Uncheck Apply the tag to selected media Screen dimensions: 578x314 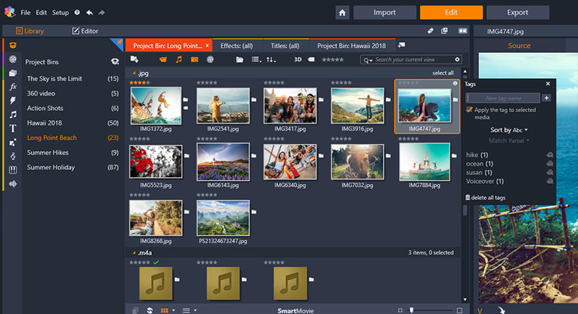pos(470,110)
